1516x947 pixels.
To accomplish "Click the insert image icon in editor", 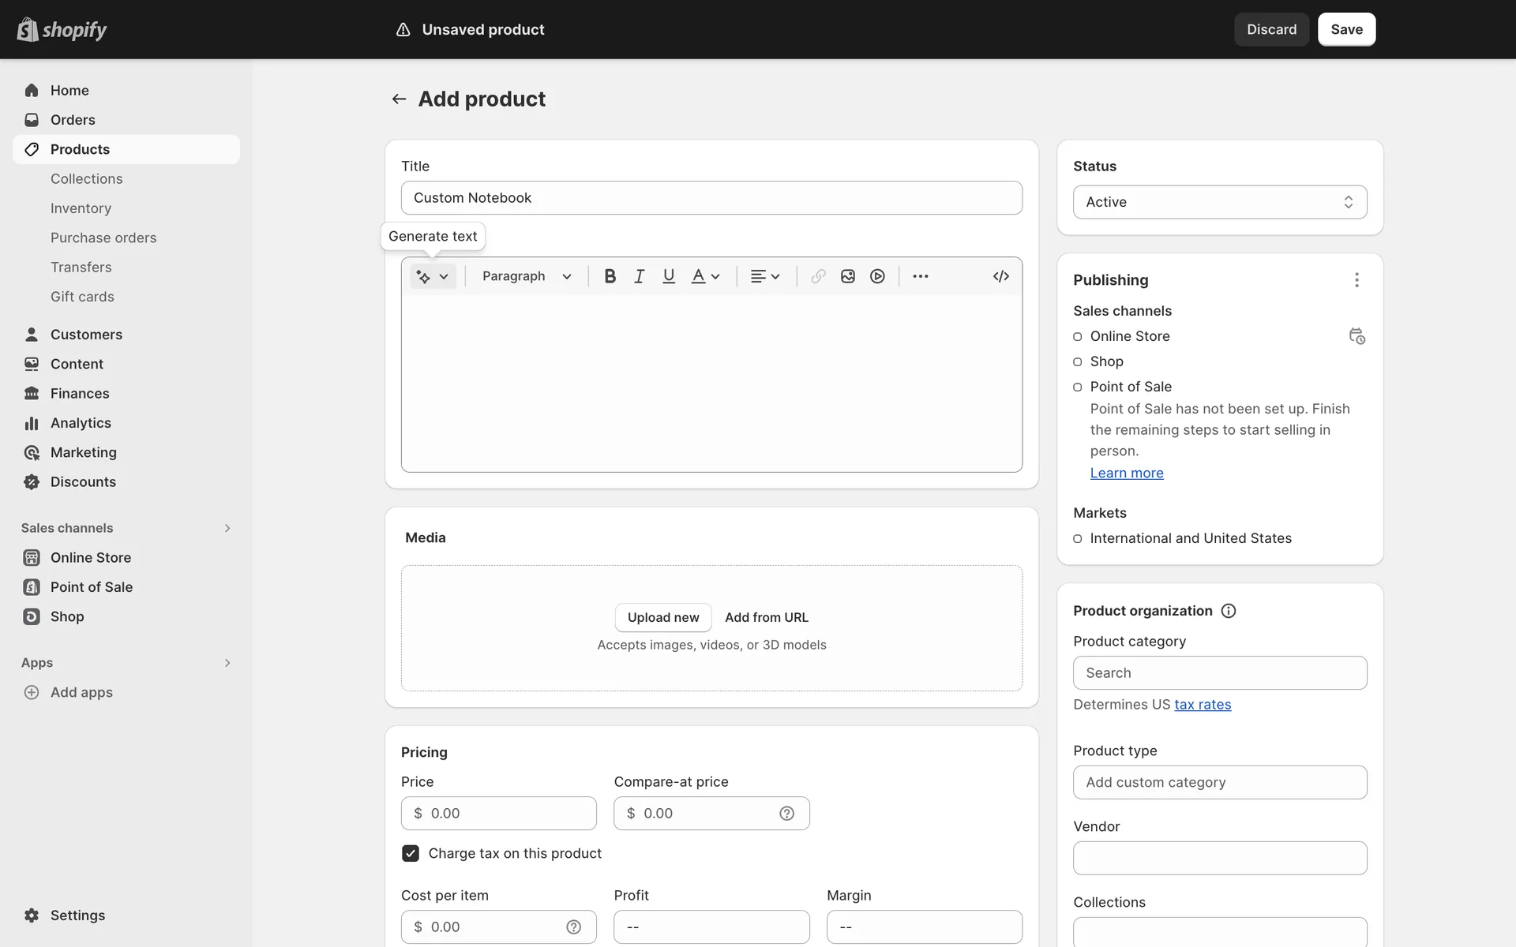I will pos(848,276).
